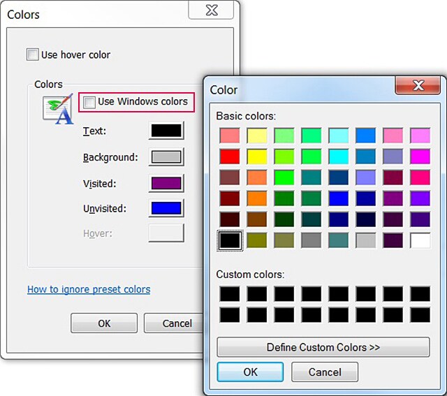The height and width of the screenshot is (396, 447).
Task: Tick the Use Windows colors checkbox
Action: point(89,102)
